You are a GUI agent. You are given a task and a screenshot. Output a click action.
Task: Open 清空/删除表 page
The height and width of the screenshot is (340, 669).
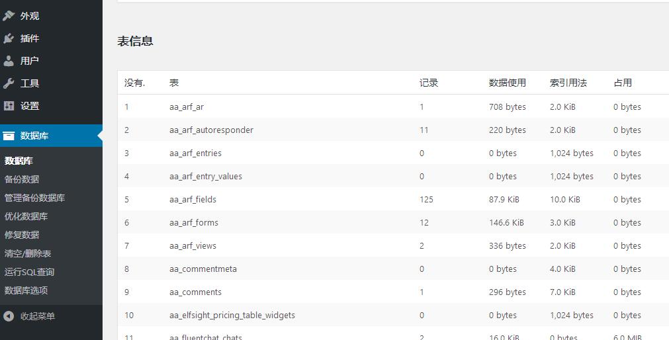28,253
